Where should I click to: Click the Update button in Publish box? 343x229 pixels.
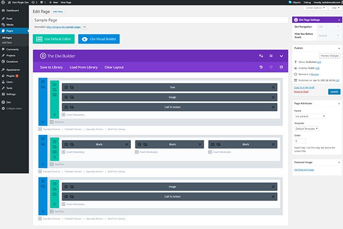pos(334,91)
